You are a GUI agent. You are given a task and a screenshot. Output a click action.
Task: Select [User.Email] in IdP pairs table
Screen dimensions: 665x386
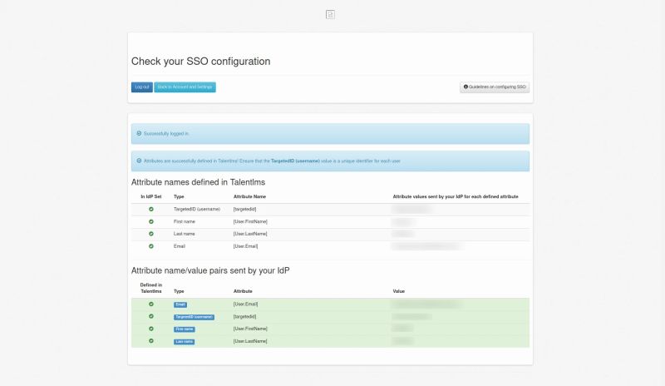pos(245,304)
